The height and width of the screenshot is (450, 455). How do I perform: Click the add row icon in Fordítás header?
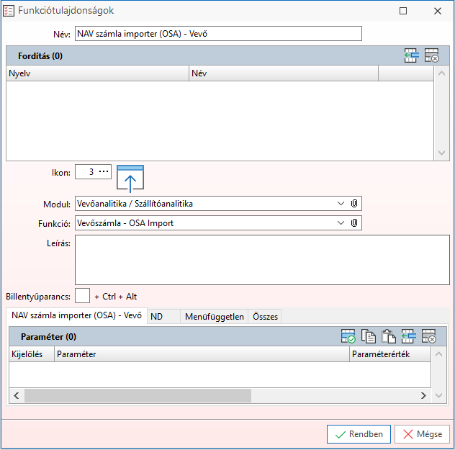pos(412,55)
